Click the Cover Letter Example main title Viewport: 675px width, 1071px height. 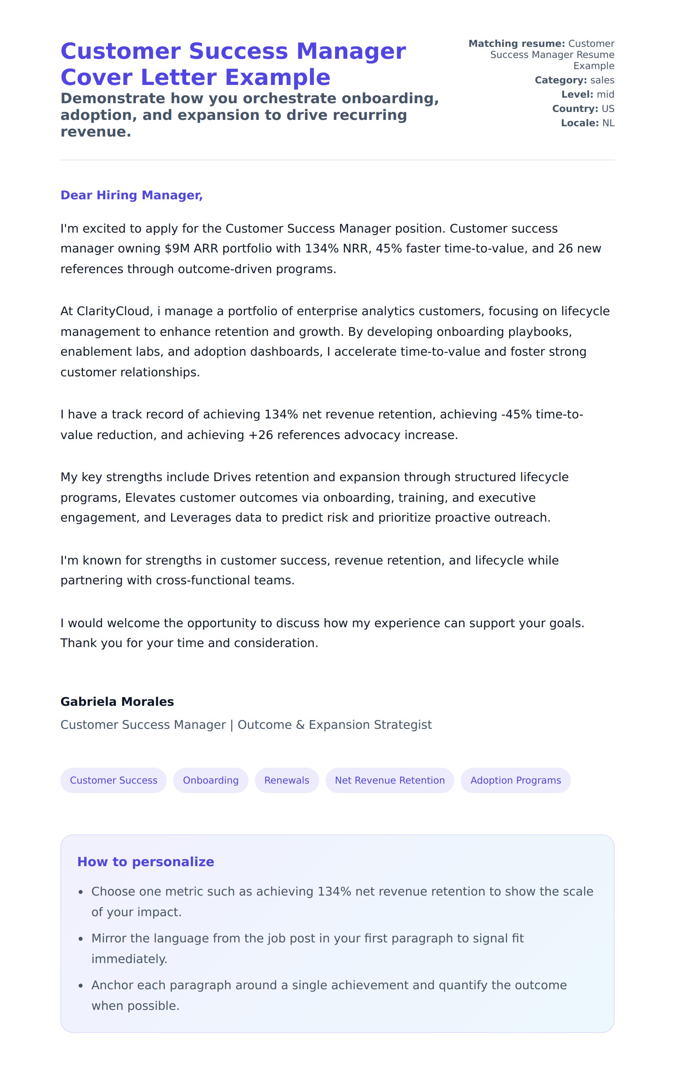[233, 64]
